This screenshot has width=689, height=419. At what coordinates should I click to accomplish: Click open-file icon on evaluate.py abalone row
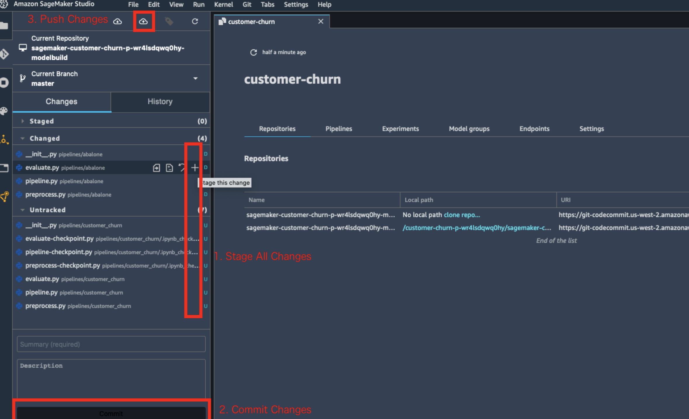click(156, 168)
